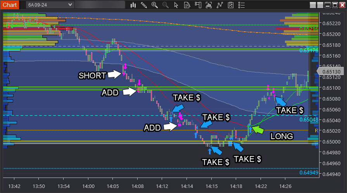Open the data box document-search icon

(x=187, y=5)
